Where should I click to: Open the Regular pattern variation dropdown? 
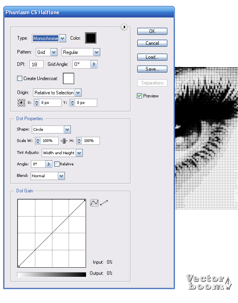81,52
